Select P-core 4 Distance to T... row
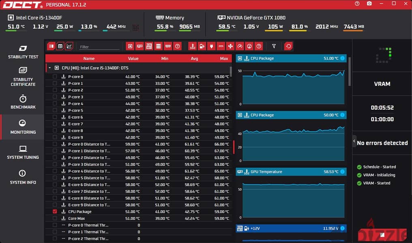 point(138,171)
